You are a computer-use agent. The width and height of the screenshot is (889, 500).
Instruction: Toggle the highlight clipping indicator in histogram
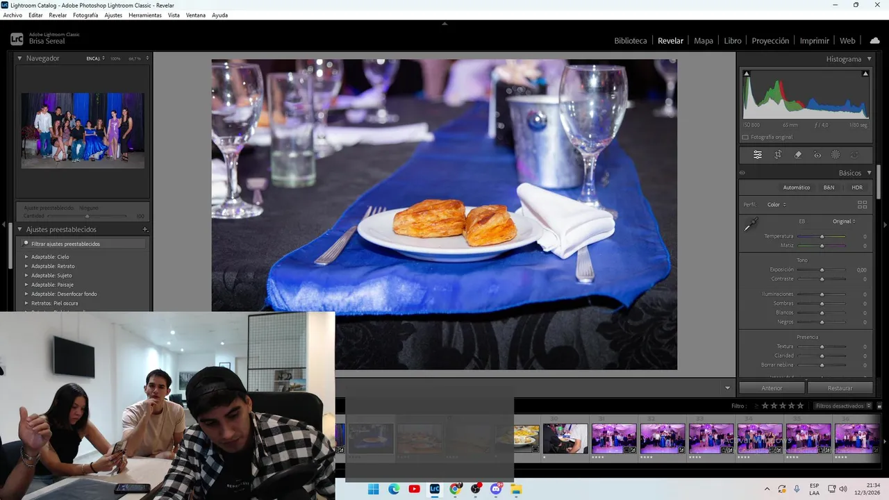865,74
